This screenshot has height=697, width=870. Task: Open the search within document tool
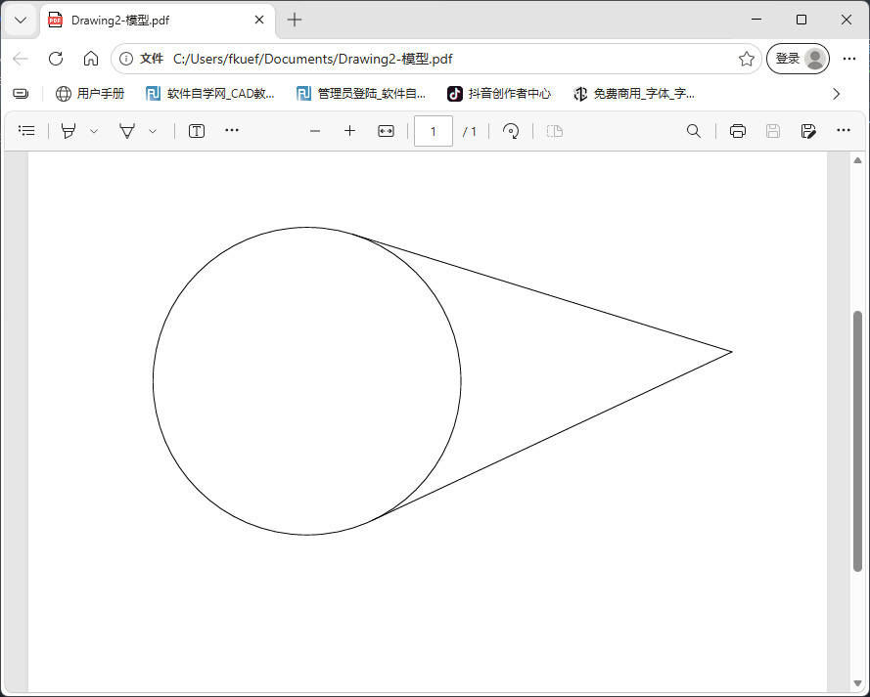(x=693, y=130)
